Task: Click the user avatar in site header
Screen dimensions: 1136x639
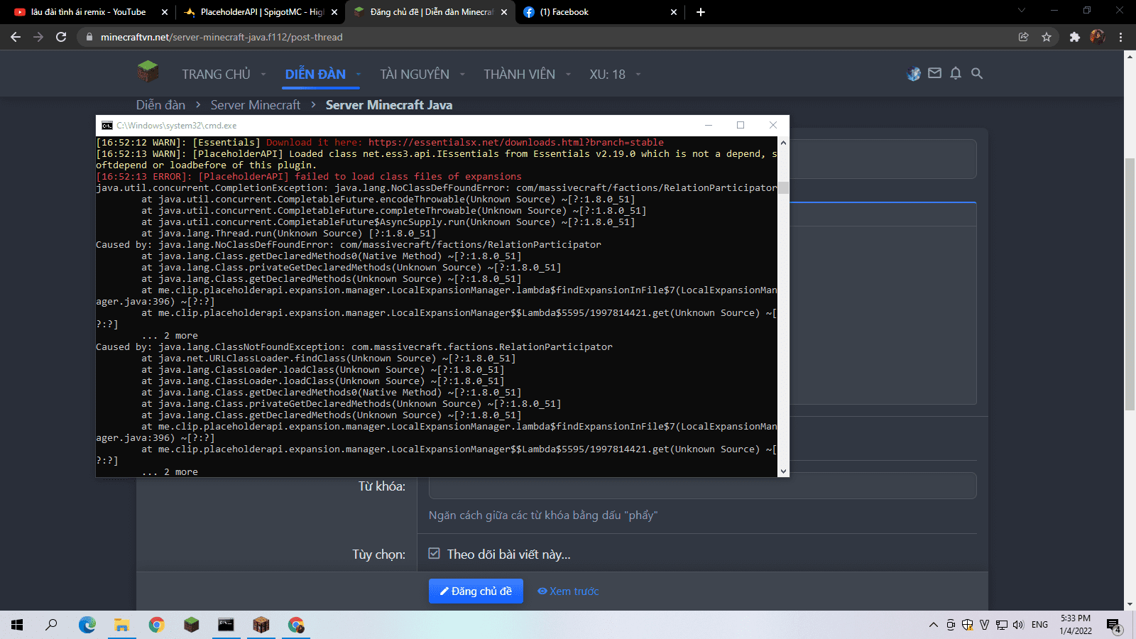Action: [914, 73]
